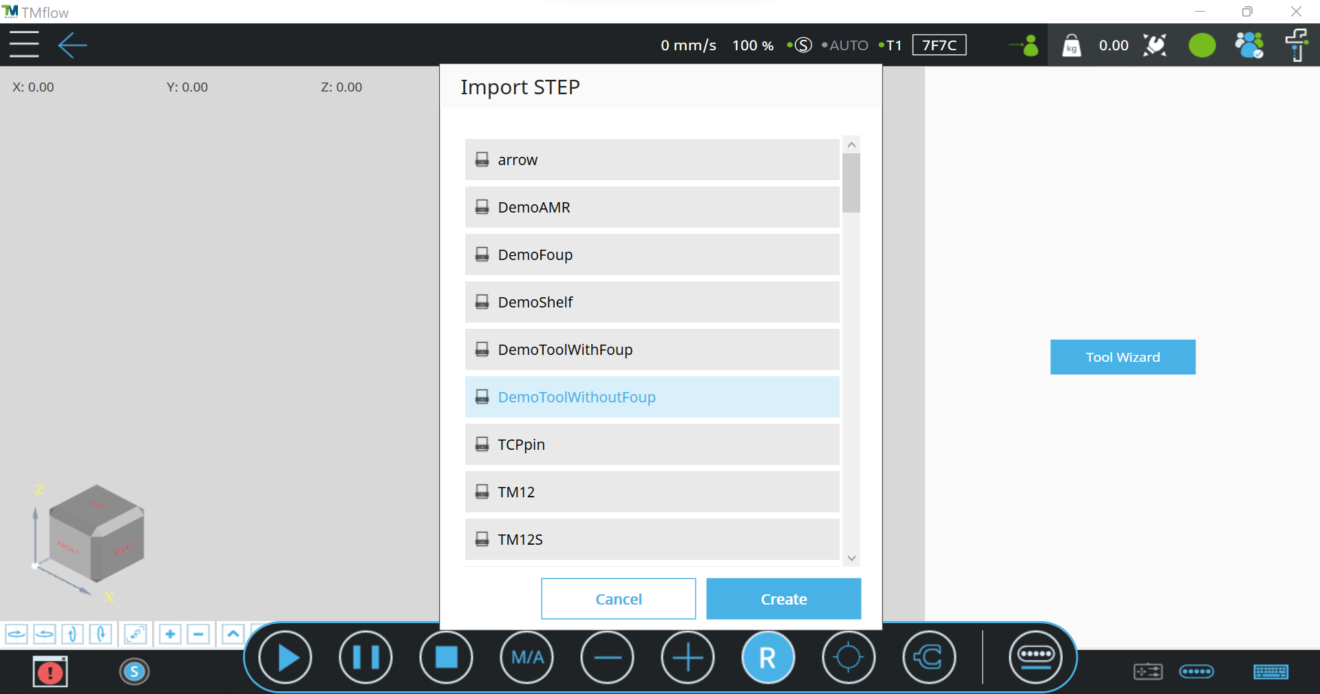1320x694 pixels.
Task: Open the user accounts group icon
Action: tap(1248, 45)
